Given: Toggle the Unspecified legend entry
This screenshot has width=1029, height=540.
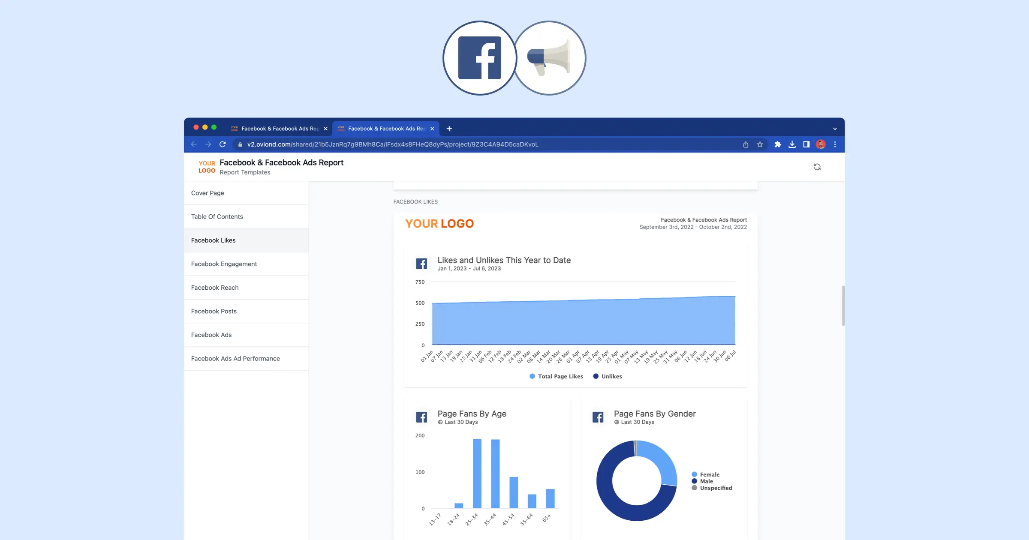Looking at the screenshot, I should point(712,488).
